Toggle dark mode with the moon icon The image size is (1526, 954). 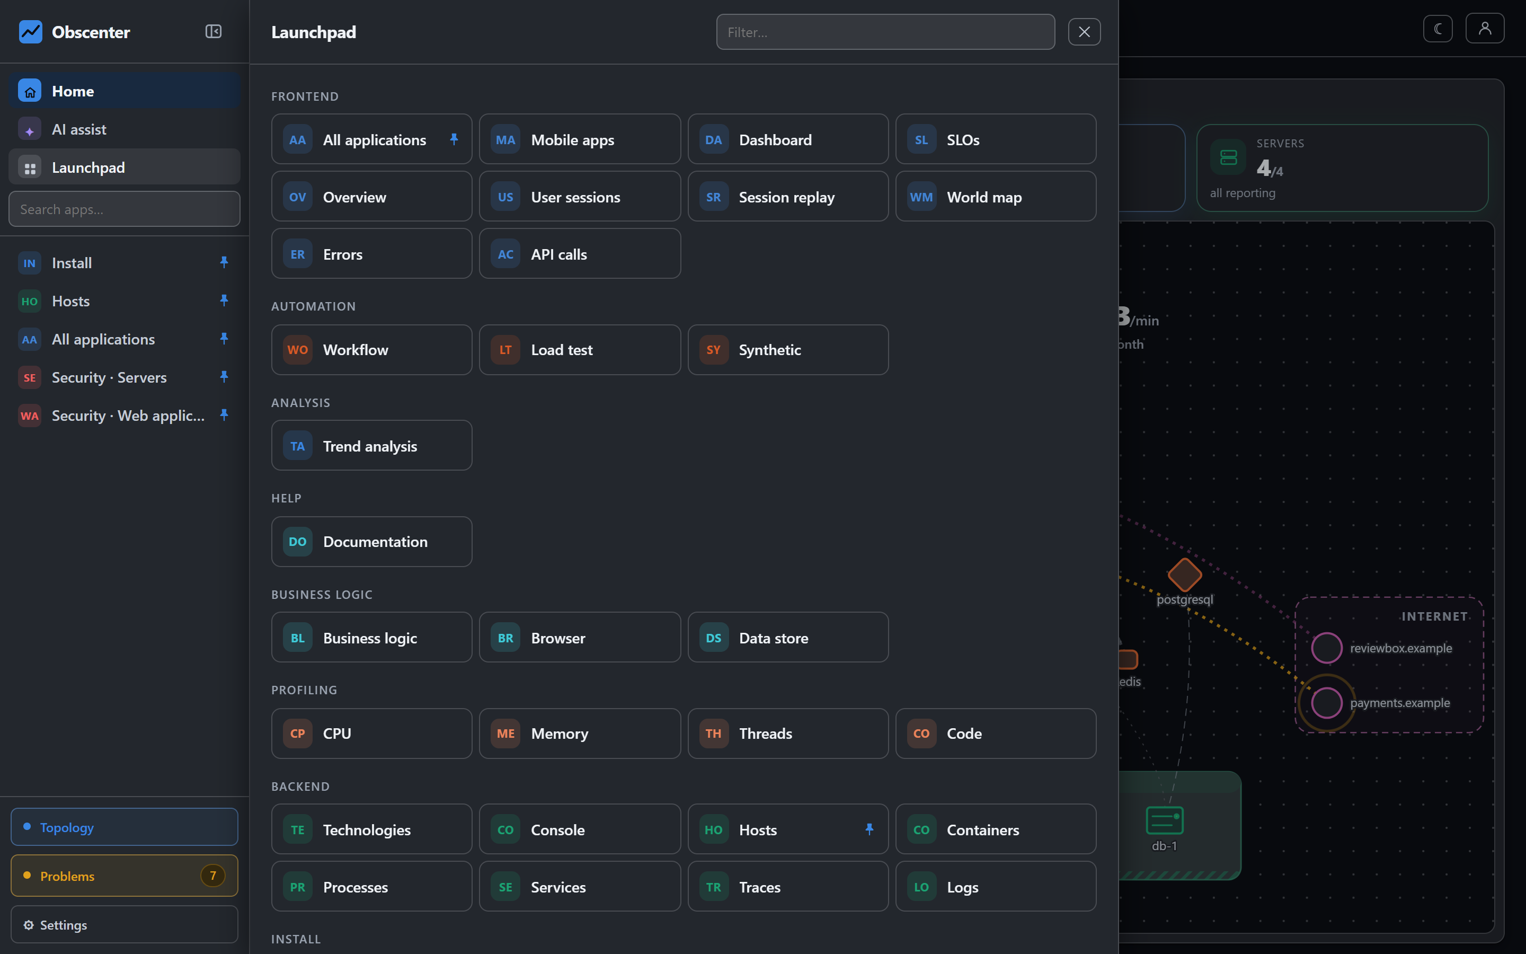pos(1438,29)
